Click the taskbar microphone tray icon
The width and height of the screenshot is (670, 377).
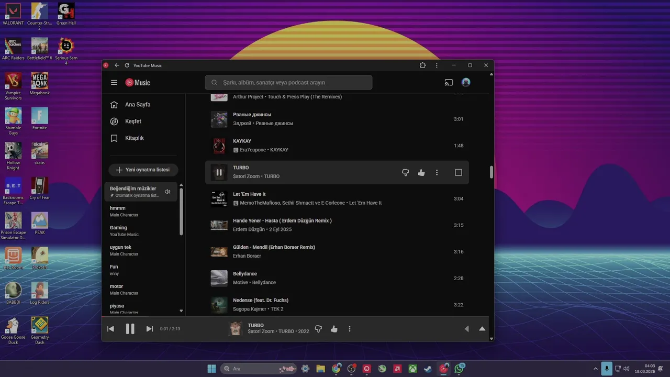(x=607, y=369)
